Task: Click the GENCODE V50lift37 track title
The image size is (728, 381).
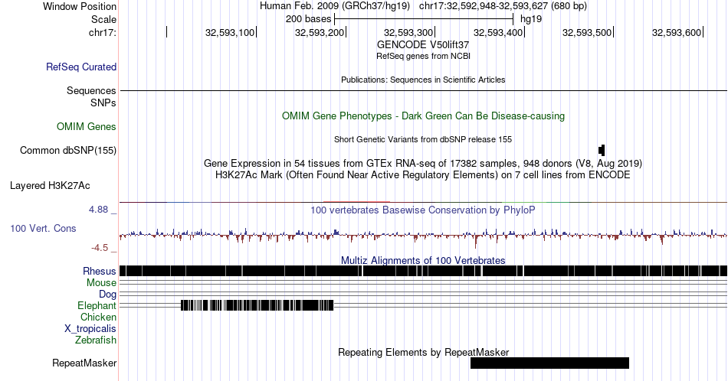Action: click(423, 45)
